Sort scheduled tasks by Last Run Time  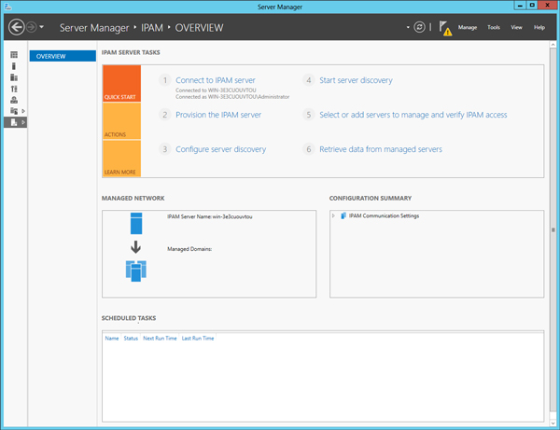[x=198, y=339]
